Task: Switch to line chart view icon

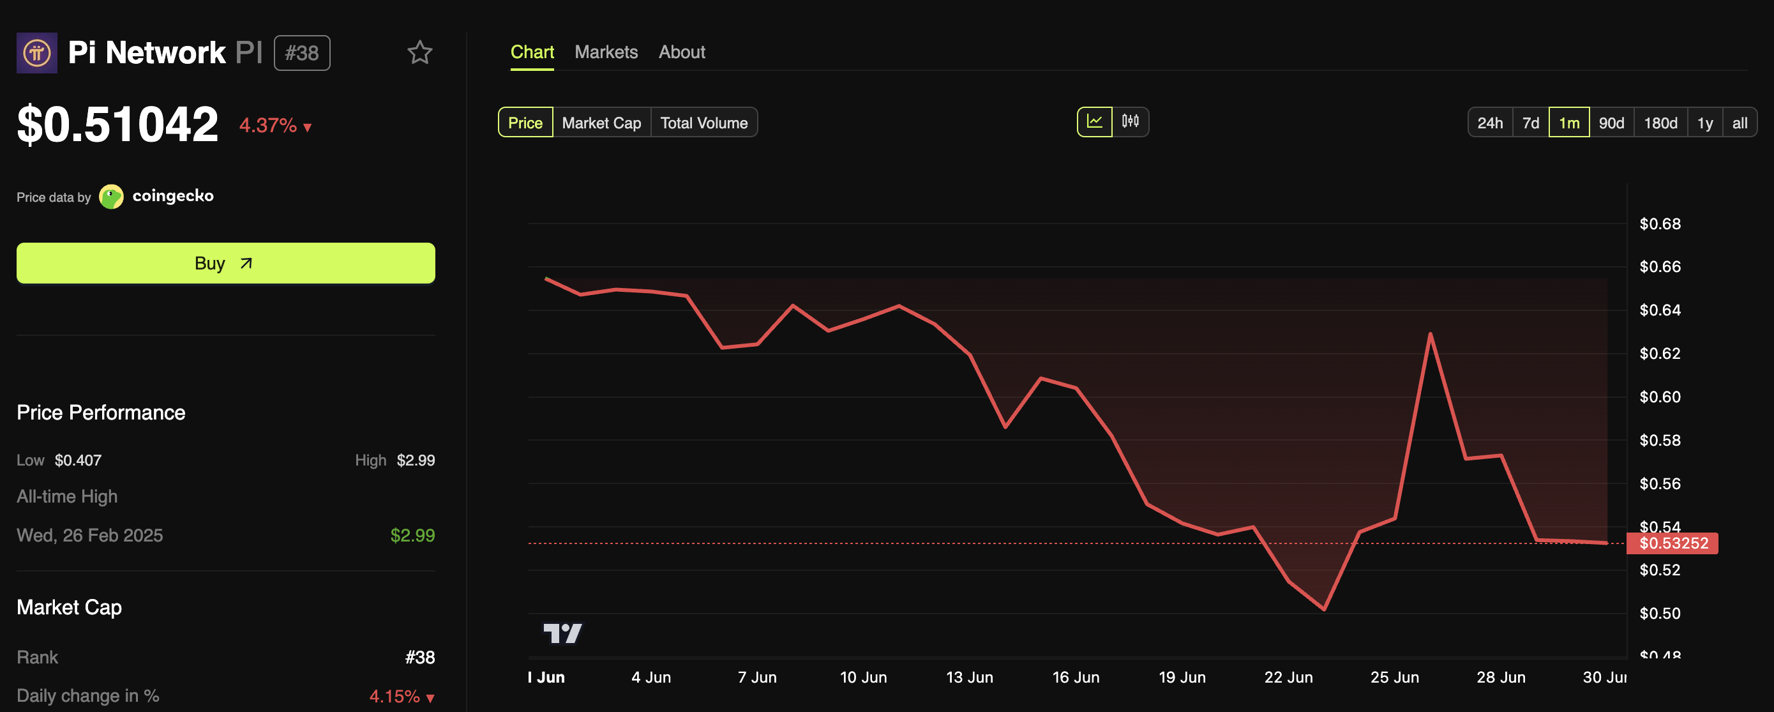Action: click(1094, 122)
